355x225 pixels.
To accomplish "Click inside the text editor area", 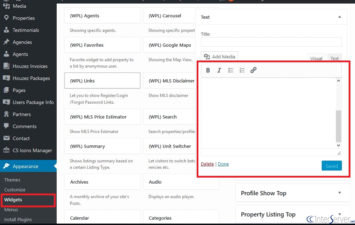I will point(268,113).
